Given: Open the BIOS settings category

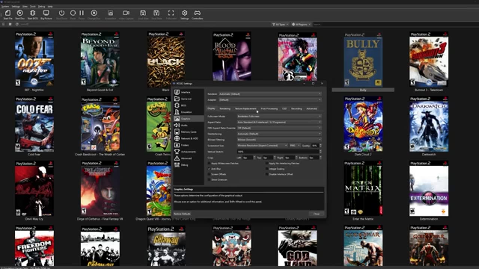Looking at the screenshot, I should [x=189, y=105].
